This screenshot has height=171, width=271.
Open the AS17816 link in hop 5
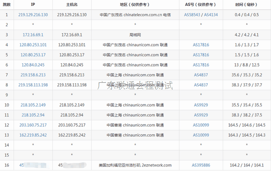pyautogui.click(x=201, y=55)
